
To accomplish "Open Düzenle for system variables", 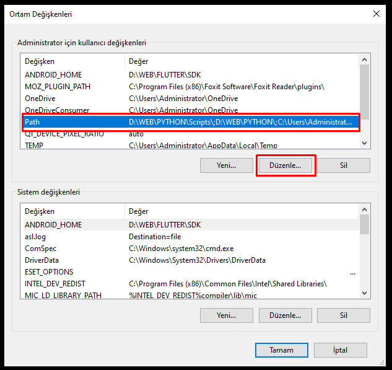I will pos(285,315).
